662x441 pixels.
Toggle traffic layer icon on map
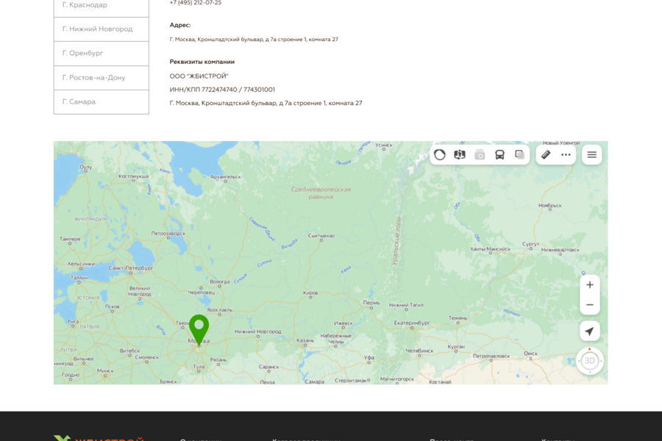440,154
